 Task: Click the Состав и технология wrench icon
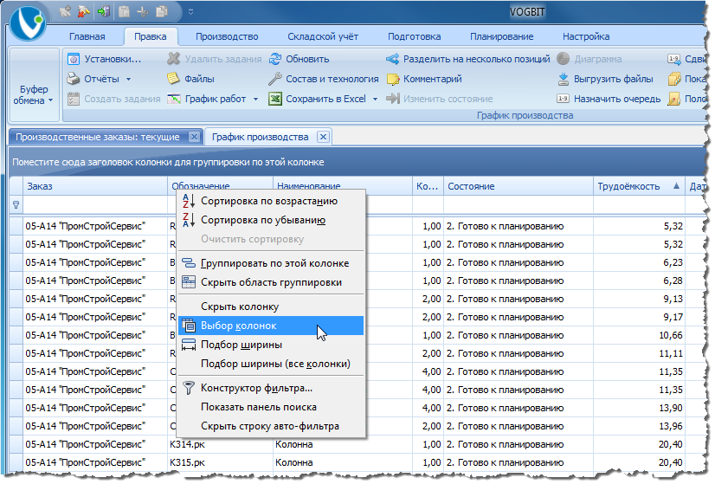point(275,79)
